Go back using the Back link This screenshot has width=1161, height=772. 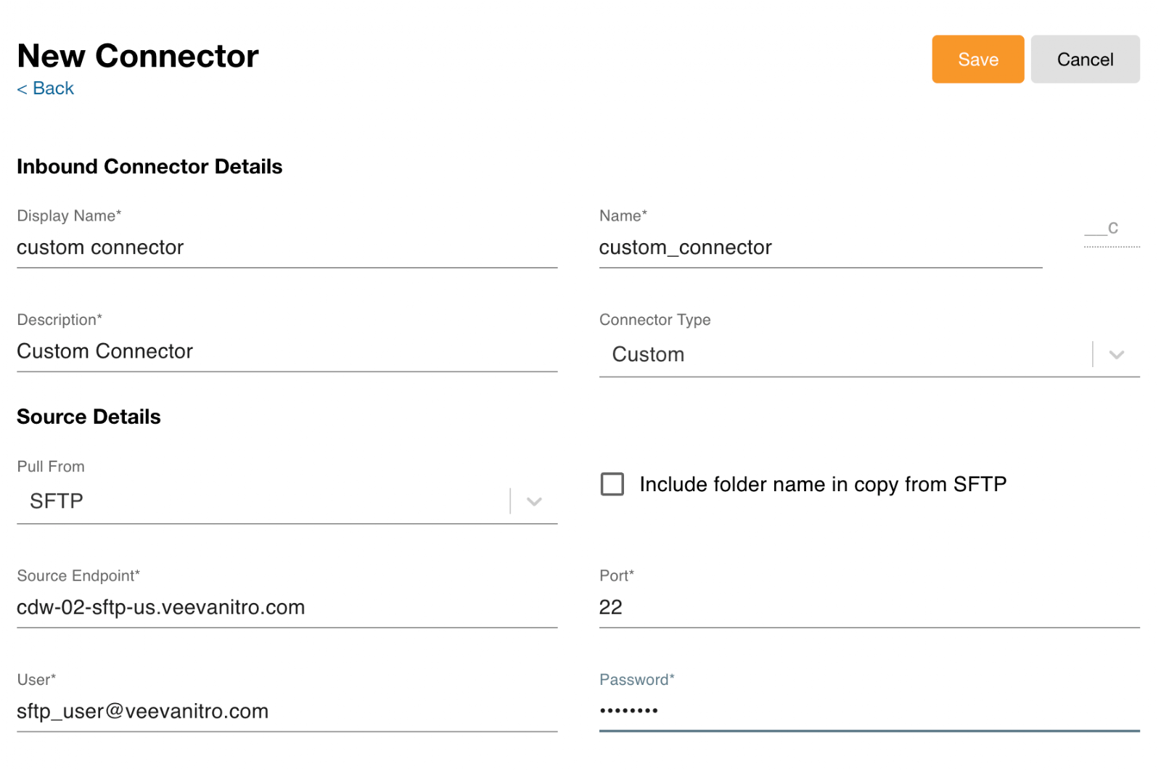46,89
